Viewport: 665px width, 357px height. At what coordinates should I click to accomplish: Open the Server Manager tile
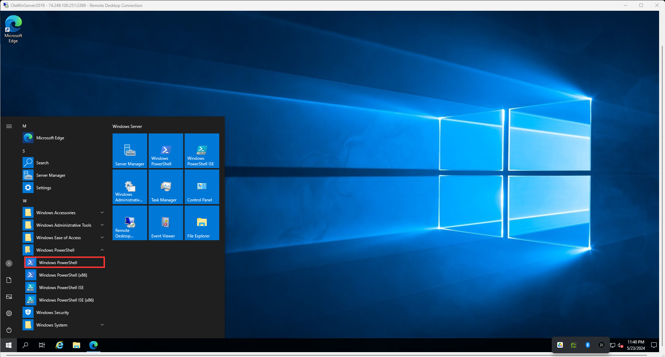coord(130,151)
